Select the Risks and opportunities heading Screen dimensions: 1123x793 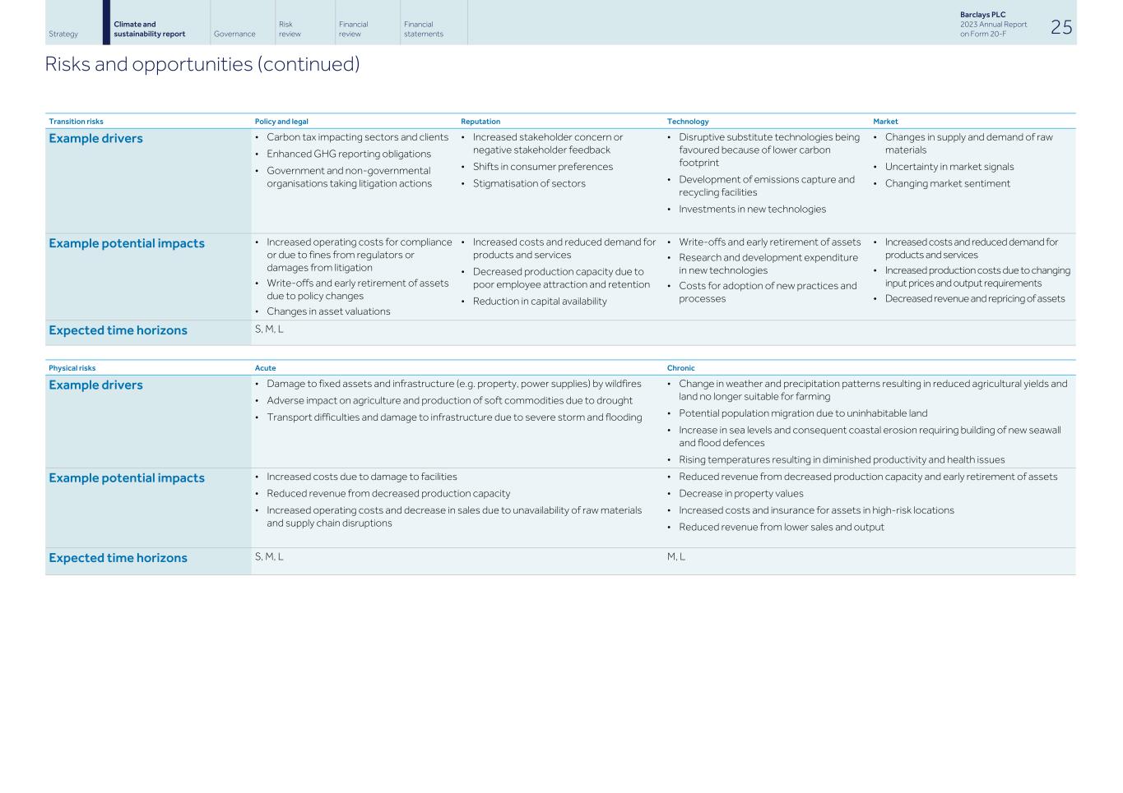click(203, 63)
